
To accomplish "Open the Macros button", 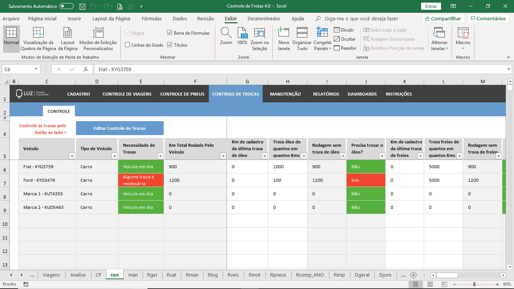I will click(x=463, y=39).
